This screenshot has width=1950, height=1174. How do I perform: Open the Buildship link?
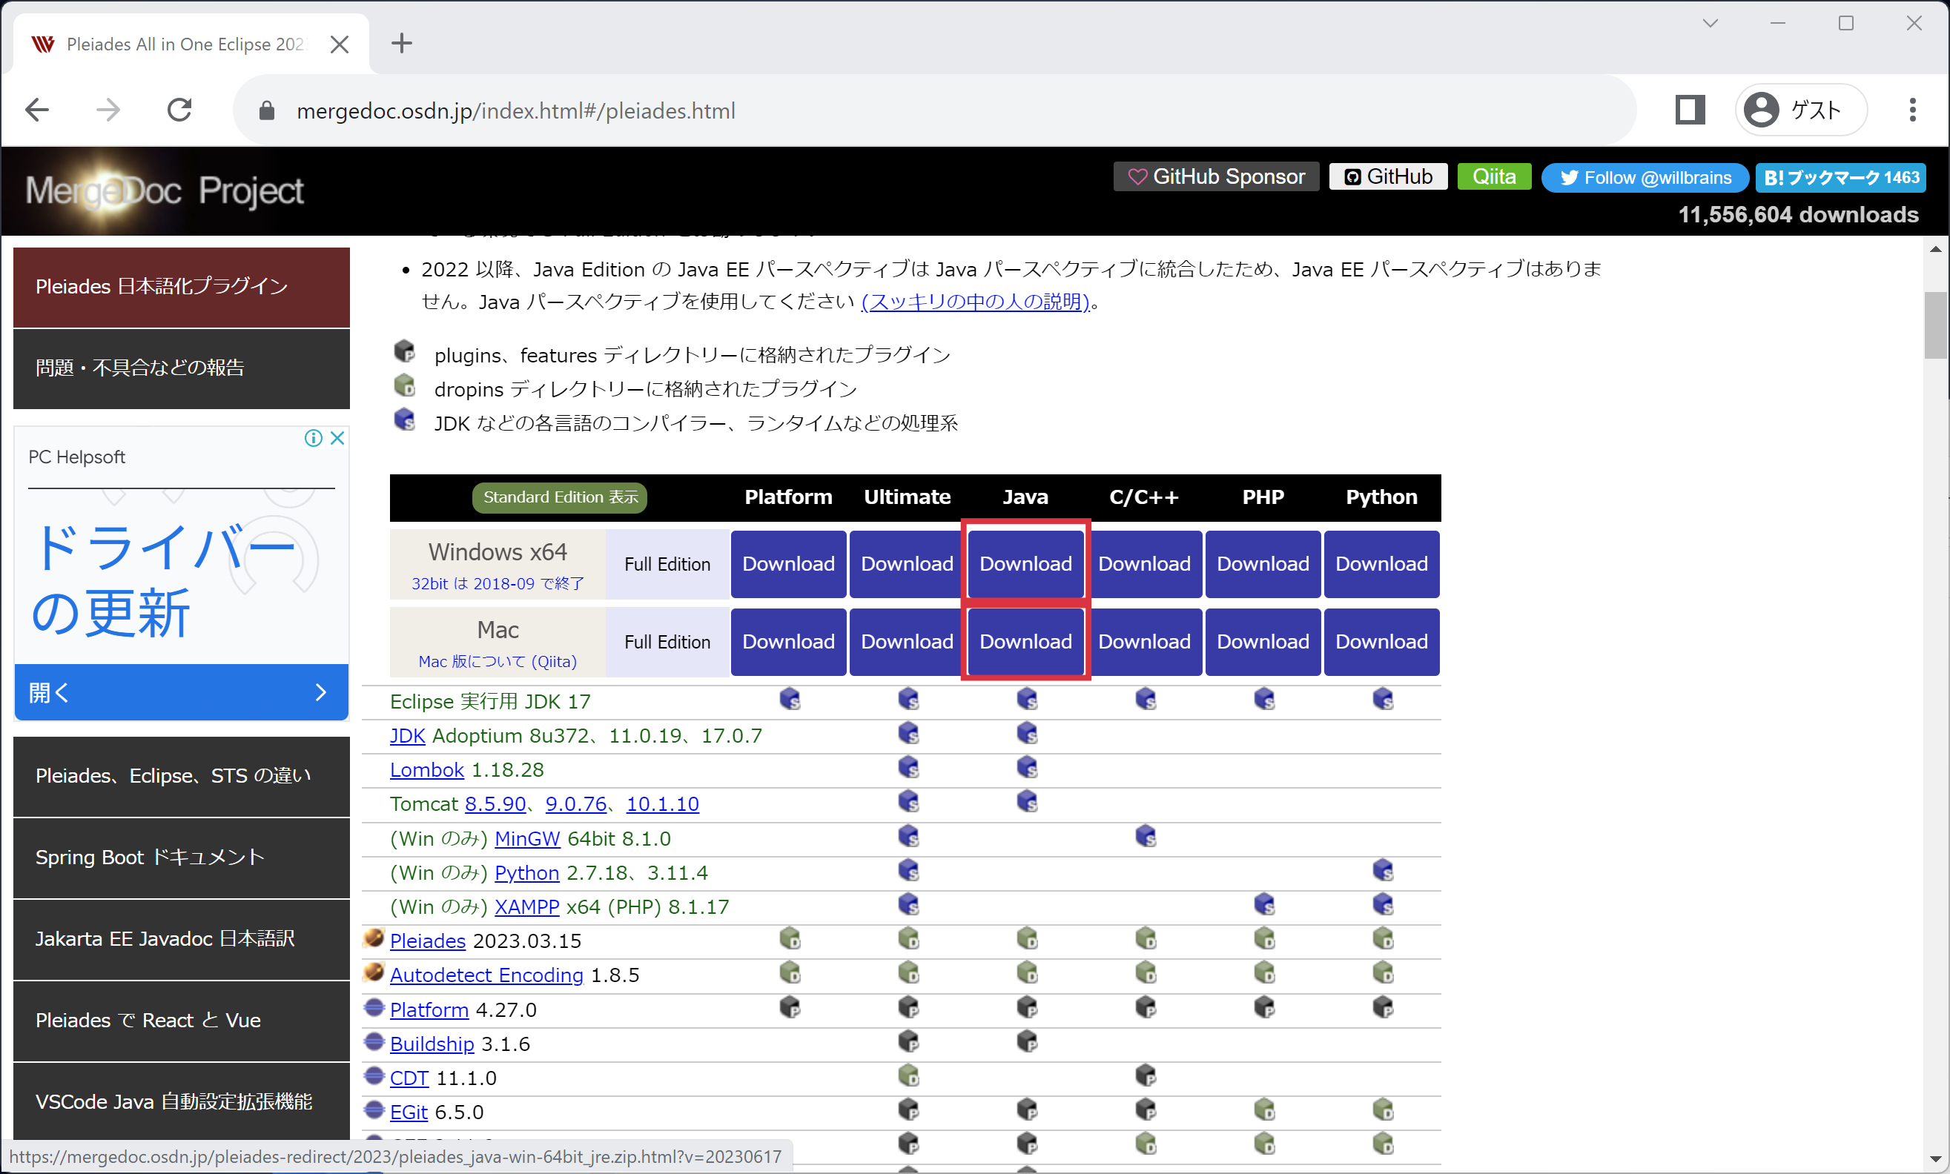pyautogui.click(x=432, y=1044)
